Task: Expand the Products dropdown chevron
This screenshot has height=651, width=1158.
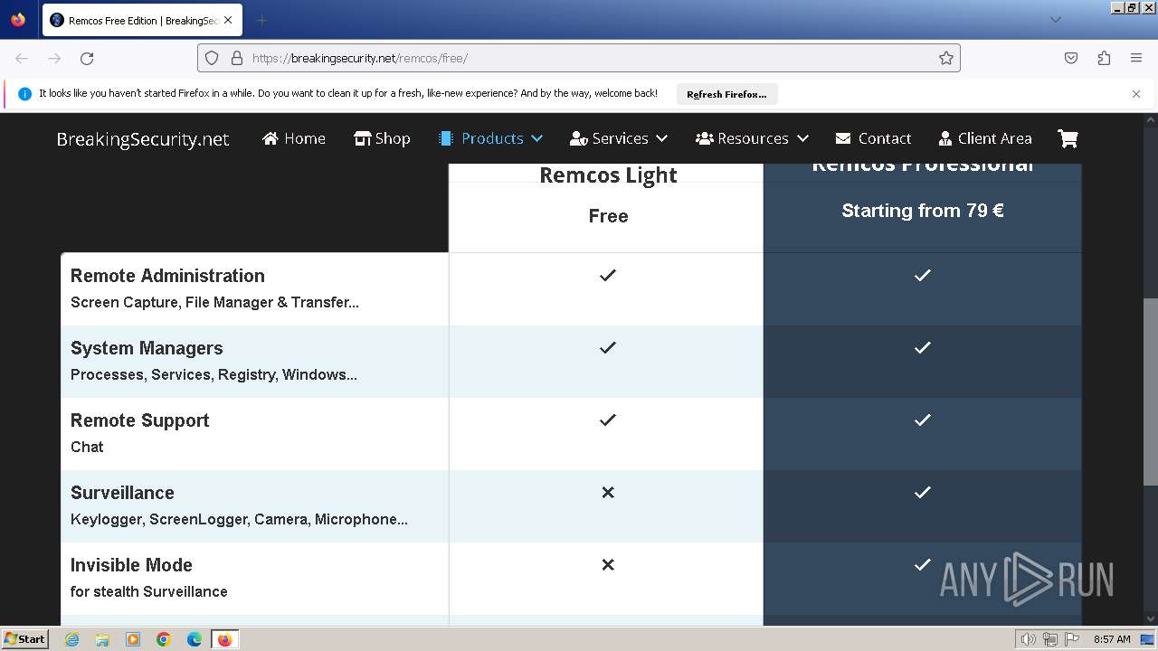Action: coord(536,138)
